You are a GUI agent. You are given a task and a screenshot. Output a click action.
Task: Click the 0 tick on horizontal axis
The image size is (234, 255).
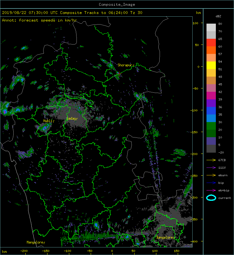[x=112, y=251]
